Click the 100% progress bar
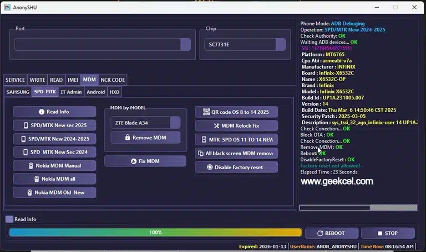Image resolution: width=426 pixels, height=252 pixels. tap(155, 233)
